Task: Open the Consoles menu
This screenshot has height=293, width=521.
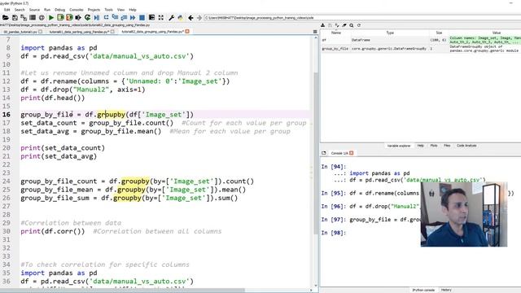Action: coord(77,10)
